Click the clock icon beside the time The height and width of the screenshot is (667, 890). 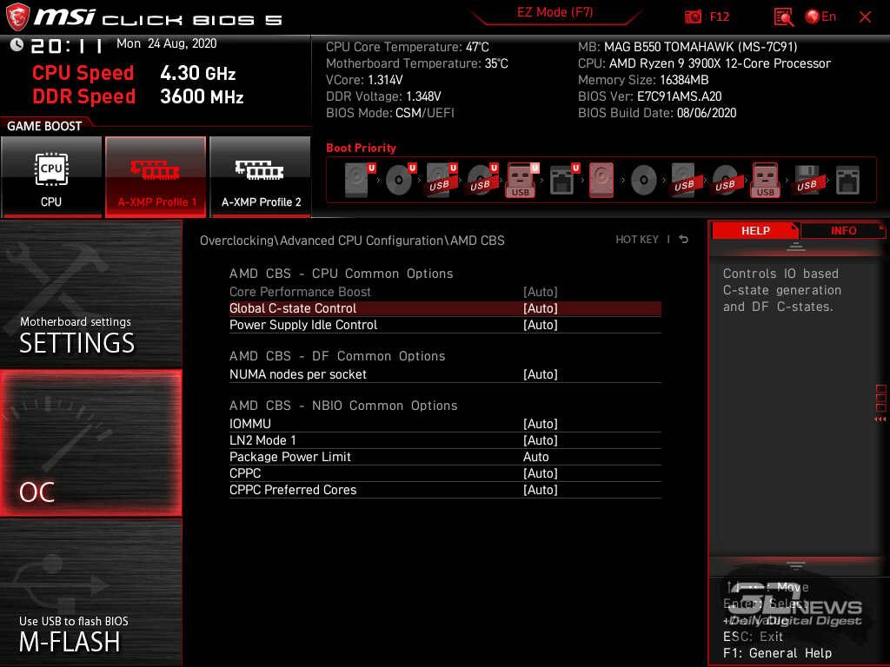click(17, 45)
